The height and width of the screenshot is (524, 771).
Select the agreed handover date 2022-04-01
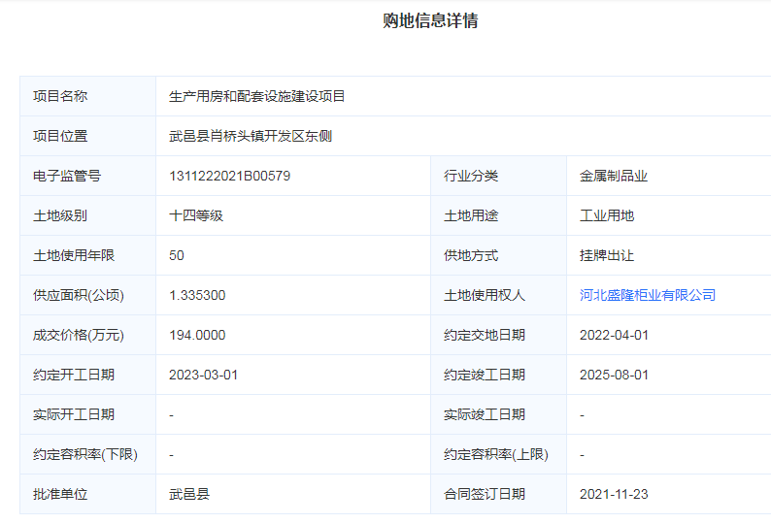(614, 335)
